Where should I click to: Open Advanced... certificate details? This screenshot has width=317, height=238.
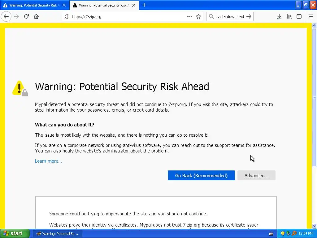point(256,175)
